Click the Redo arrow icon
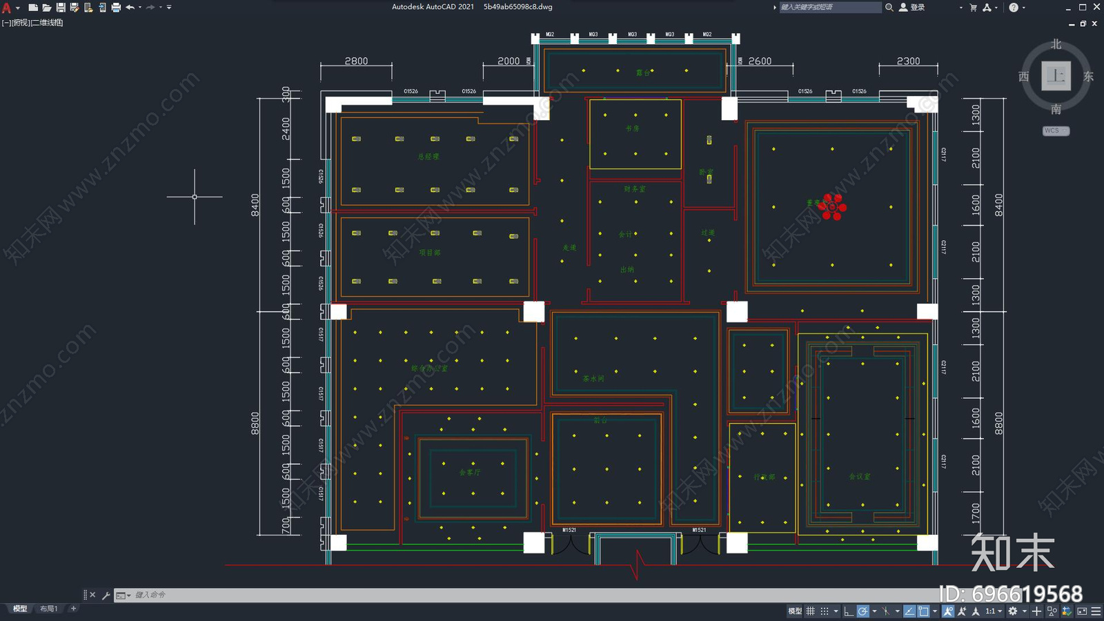The width and height of the screenshot is (1104, 621). click(150, 8)
